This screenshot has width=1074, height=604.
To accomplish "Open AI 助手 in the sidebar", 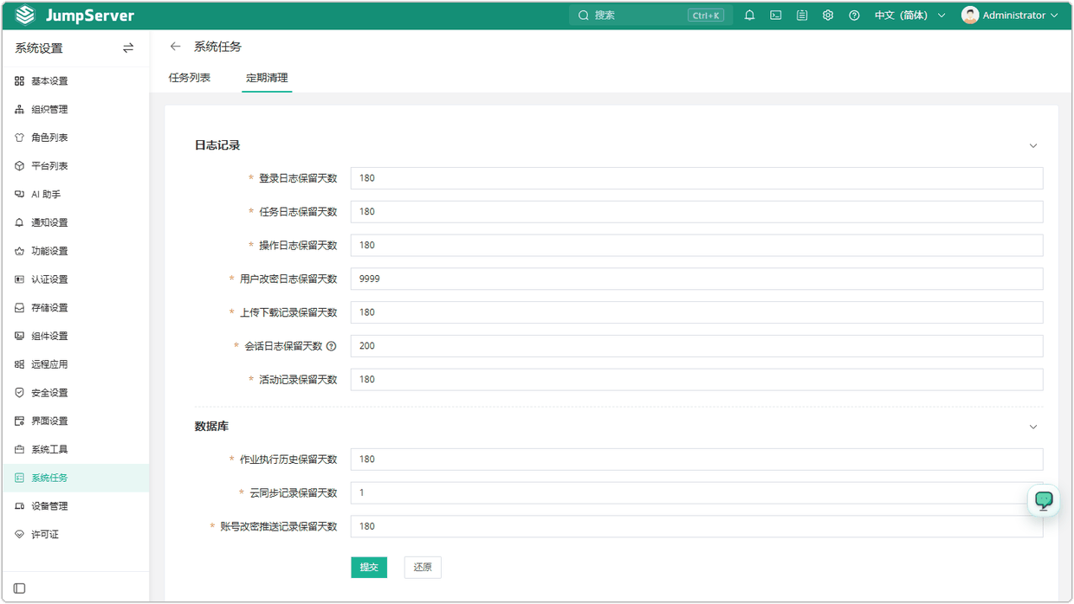I will [x=74, y=195].
